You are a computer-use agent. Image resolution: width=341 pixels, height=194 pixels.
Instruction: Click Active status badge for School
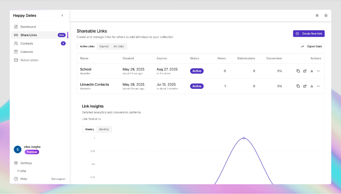click(x=197, y=71)
